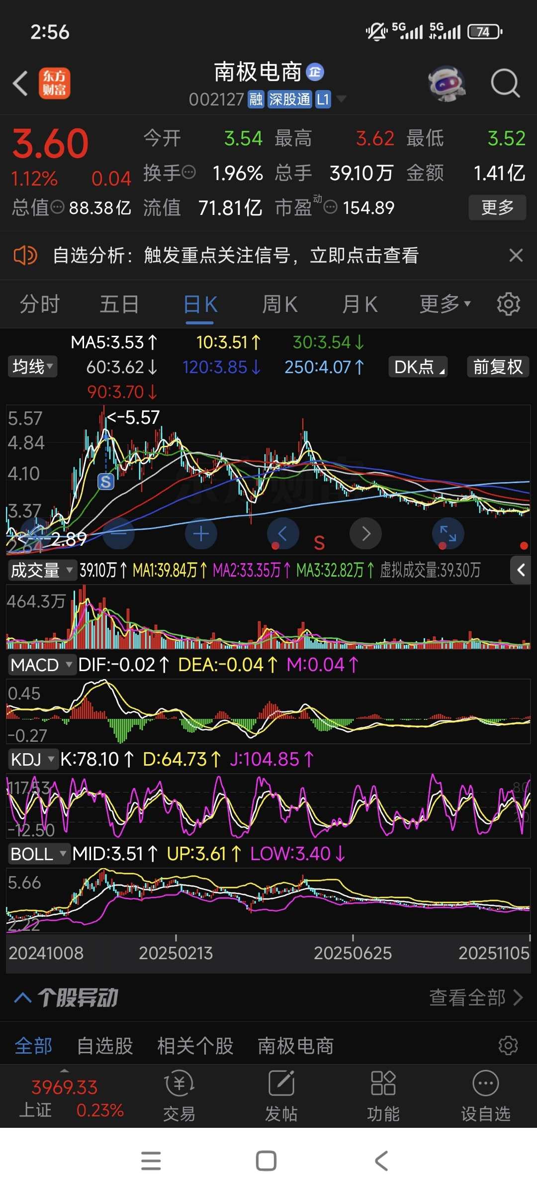Open 个股异动 settings gear

[x=508, y=1046]
